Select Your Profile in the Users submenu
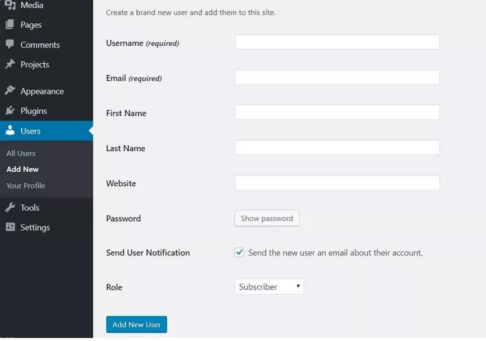This screenshot has height=341, width=486. click(26, 186)
